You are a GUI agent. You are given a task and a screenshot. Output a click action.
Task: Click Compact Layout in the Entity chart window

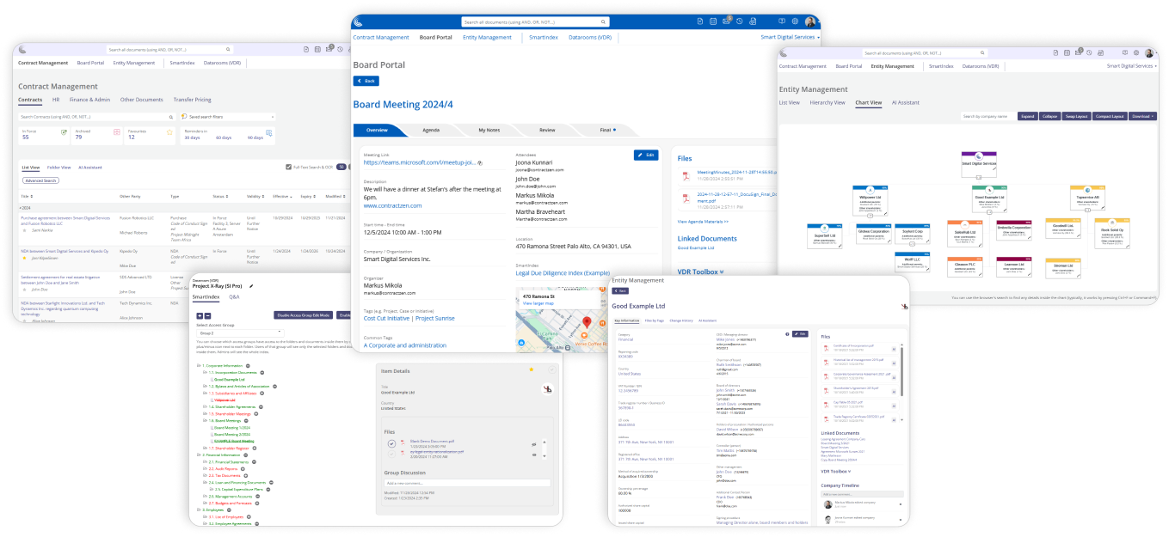point(1109,116)
